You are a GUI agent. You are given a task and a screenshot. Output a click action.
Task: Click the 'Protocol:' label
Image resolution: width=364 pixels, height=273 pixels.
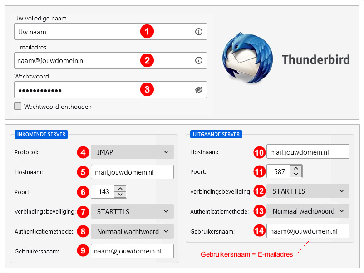click(x=26, y=152)
